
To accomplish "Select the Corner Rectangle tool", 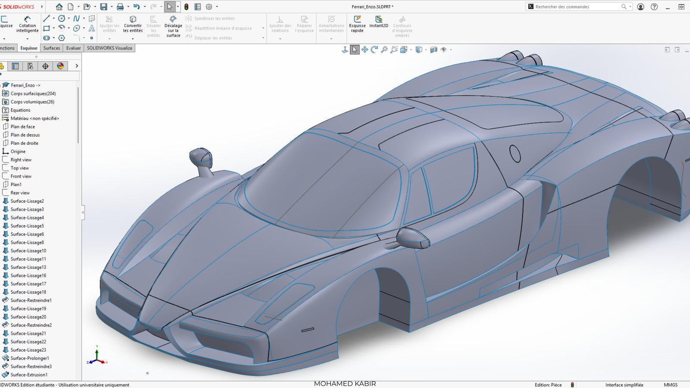I will (47, 28).
